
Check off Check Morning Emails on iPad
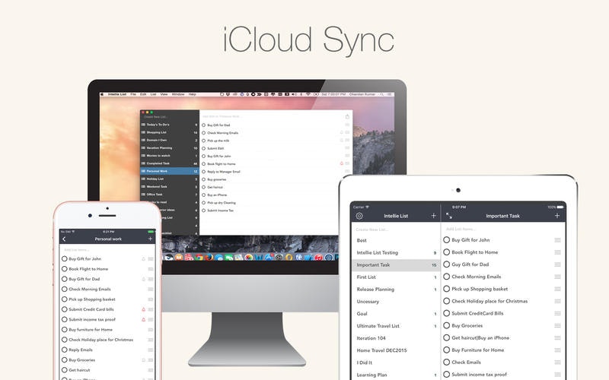click(447, 277)
